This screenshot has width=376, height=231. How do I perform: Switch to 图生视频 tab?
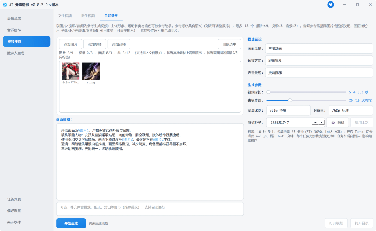coord(88,15)
